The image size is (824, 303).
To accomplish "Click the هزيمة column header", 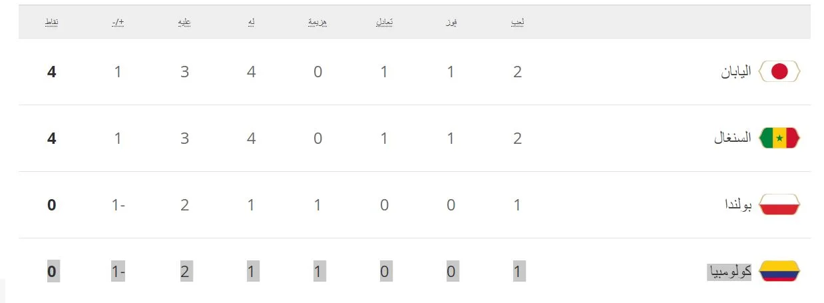I will click(x=317, y=23).
